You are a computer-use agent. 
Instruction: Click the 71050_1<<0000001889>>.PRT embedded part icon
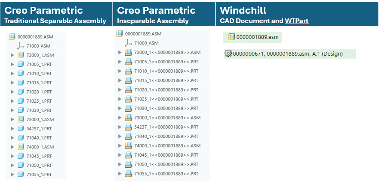tap(128, 164)
